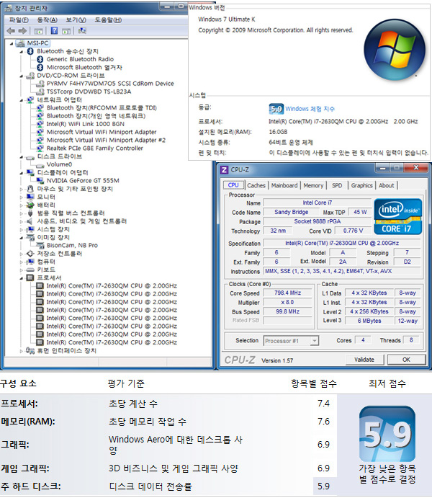Click the processor (프로세서) category icon
The width and height of the screenshot is (432, 498).
(x=30, y=277)
